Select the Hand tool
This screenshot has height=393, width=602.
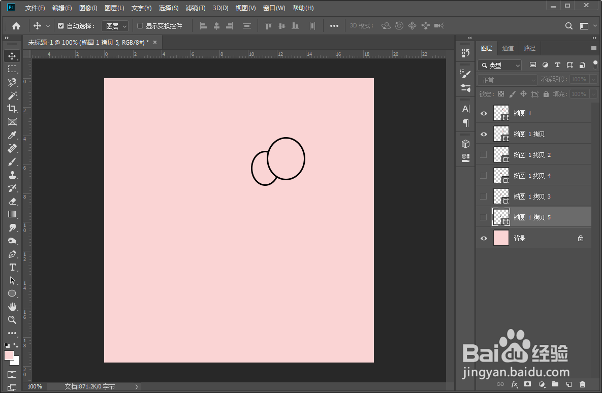tap(12, 307)
